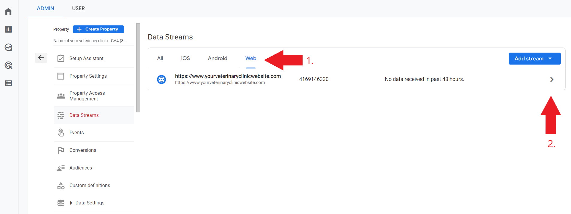
Task: Click the globe icon of web stream
Action: pos(161,80)
